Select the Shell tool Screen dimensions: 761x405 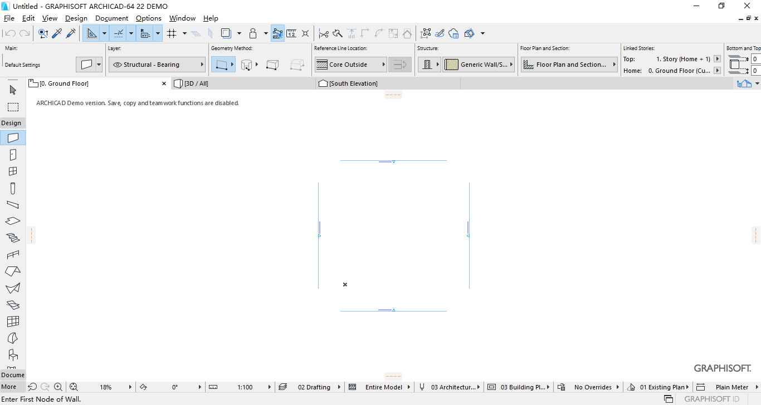coord(13,288)
